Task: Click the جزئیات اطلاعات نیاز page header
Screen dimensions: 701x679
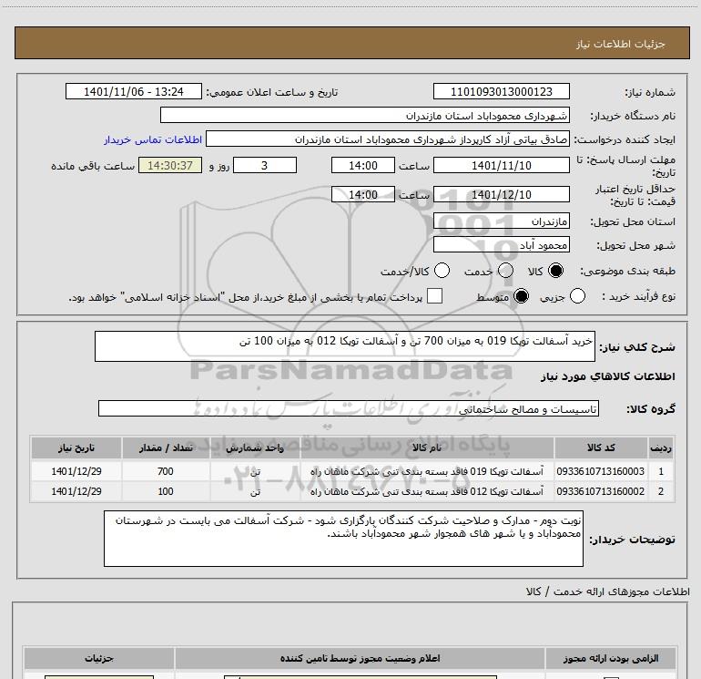Action: pos(621,44)
